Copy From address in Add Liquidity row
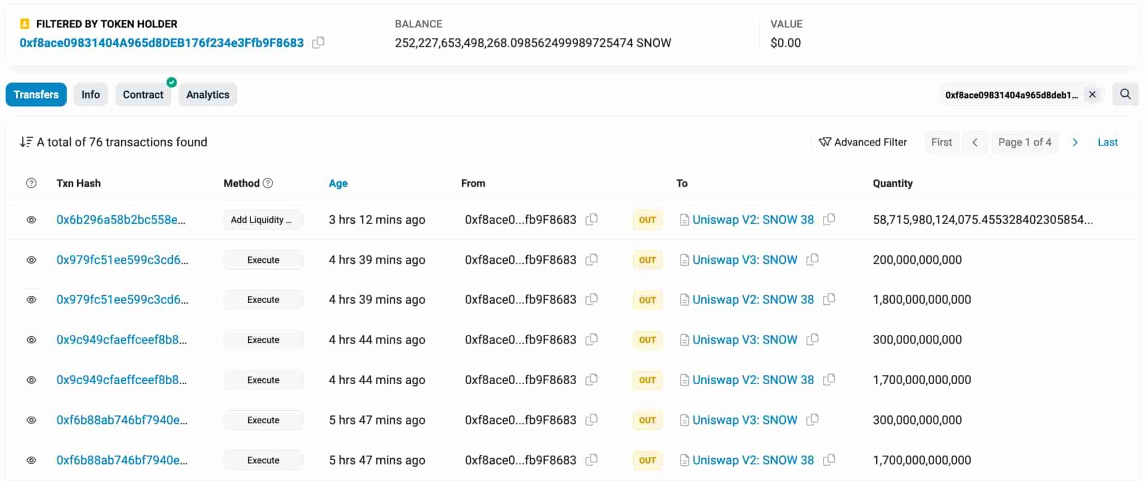1145x481 pixels. [592, 219]
